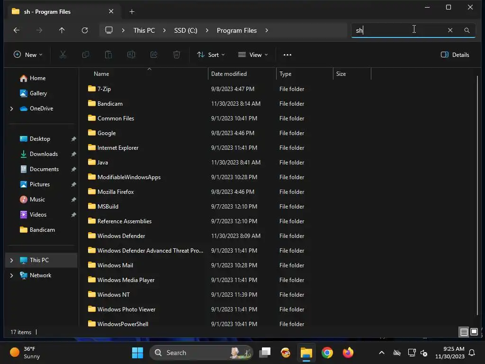Image resolution: width=485 pixels, height=364 pixels.
Task: Close the sh - Program Files tab
Action: [111, 11]
